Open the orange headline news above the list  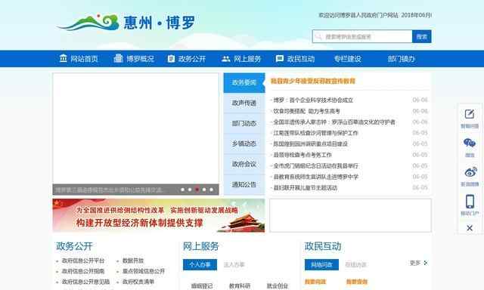pyautogui.click(x=313, y=81)
